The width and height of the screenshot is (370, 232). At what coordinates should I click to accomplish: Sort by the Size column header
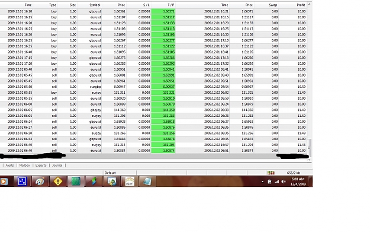73,5
